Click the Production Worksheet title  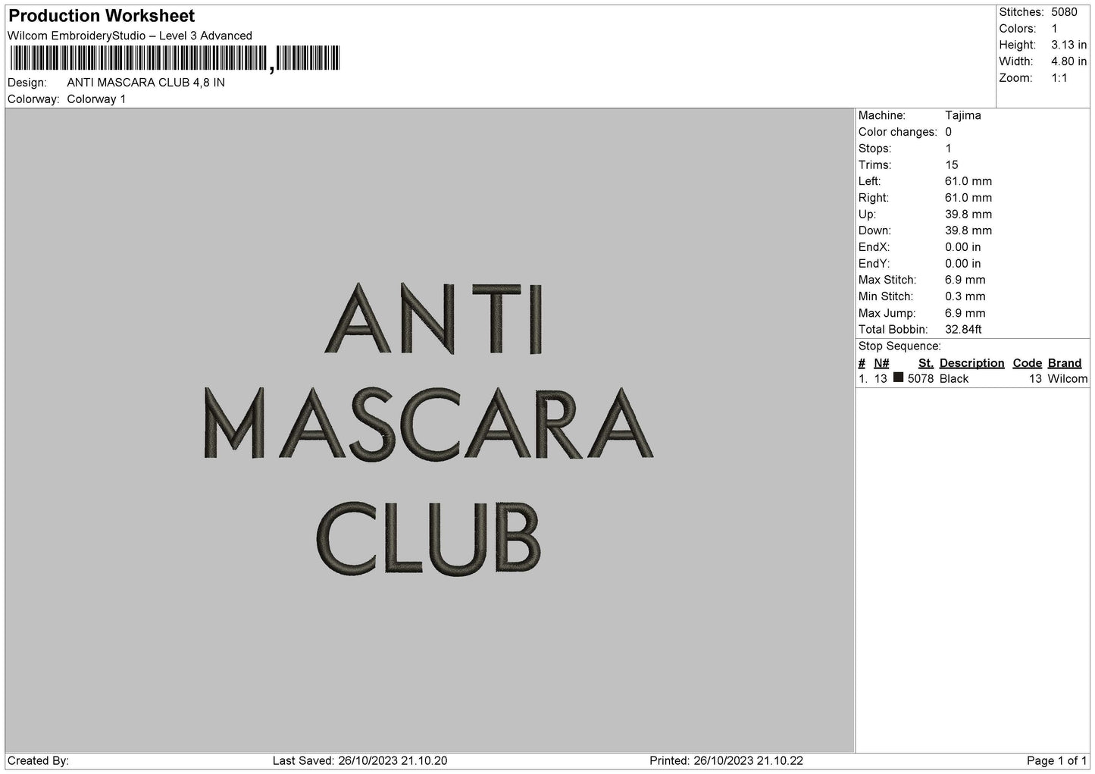(102, 16)
